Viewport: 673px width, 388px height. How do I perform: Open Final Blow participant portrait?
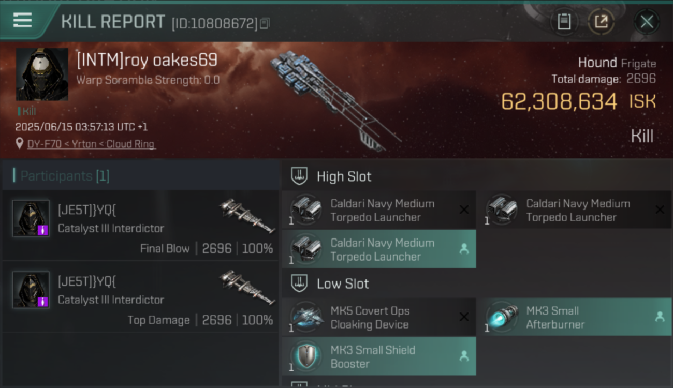[x=31, y=218]
